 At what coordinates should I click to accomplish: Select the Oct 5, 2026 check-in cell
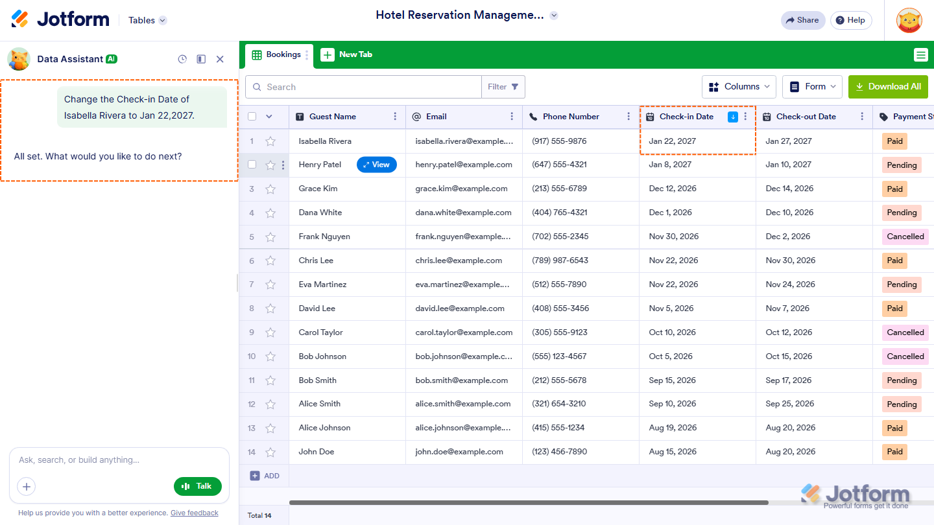[697, 356]
